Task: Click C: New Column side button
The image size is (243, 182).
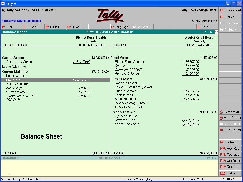Action: 230,112
